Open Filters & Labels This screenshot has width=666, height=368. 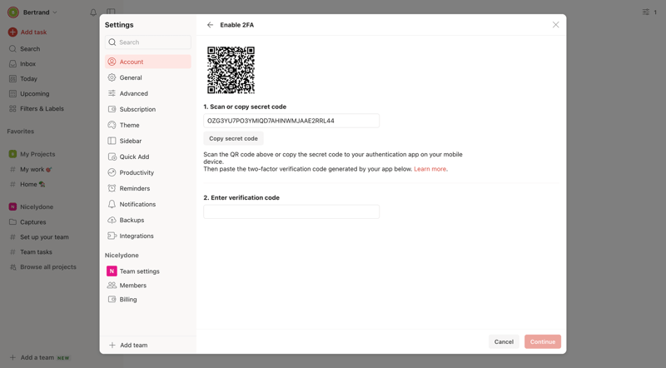tap(42, 109)
